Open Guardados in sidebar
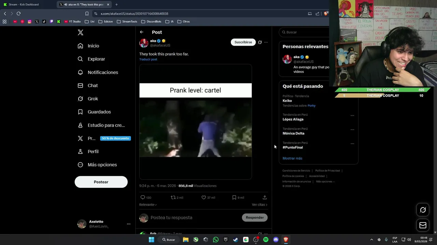This screenshot has height=245, width=437. pos(94,112)
